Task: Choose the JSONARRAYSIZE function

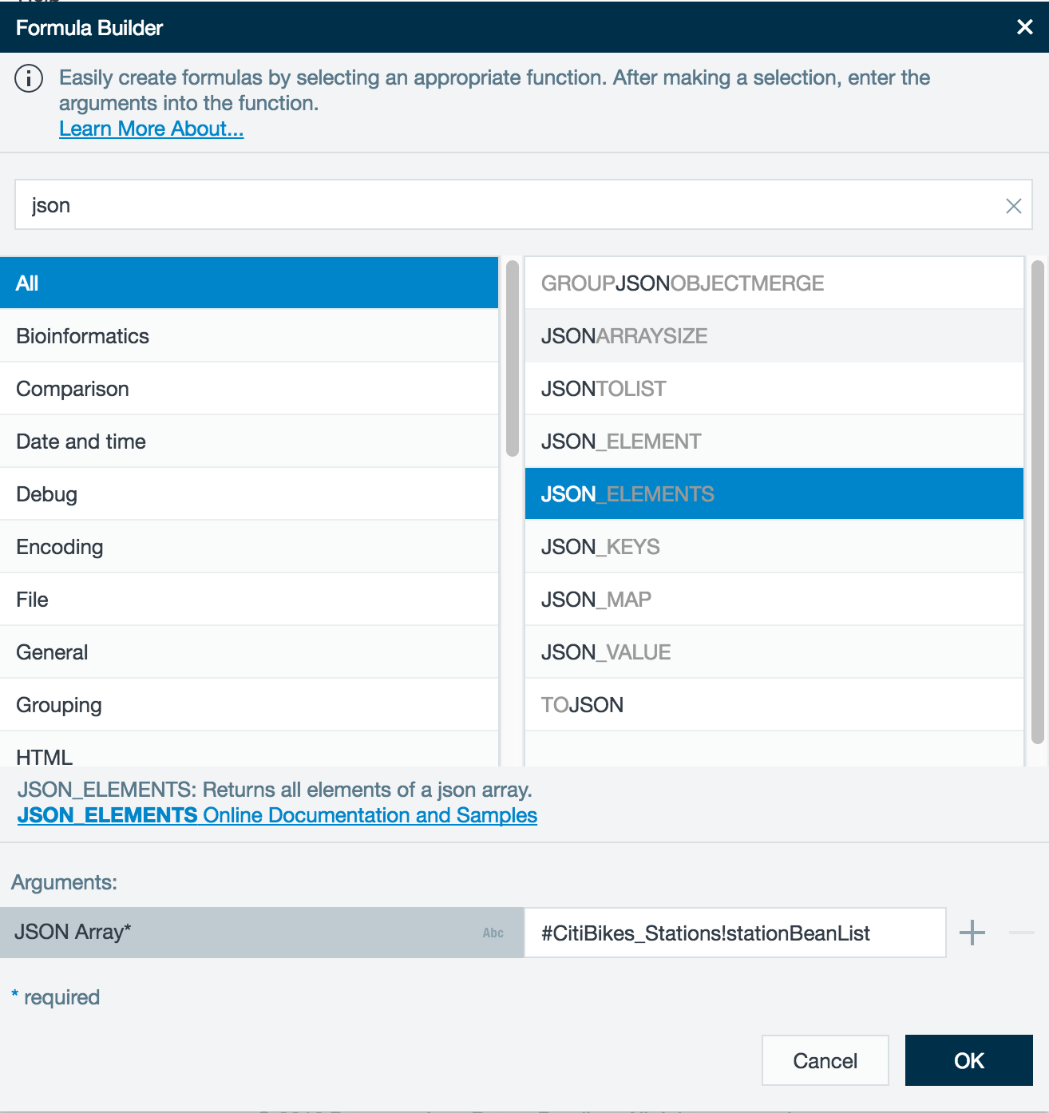Action: coord(774,336)
